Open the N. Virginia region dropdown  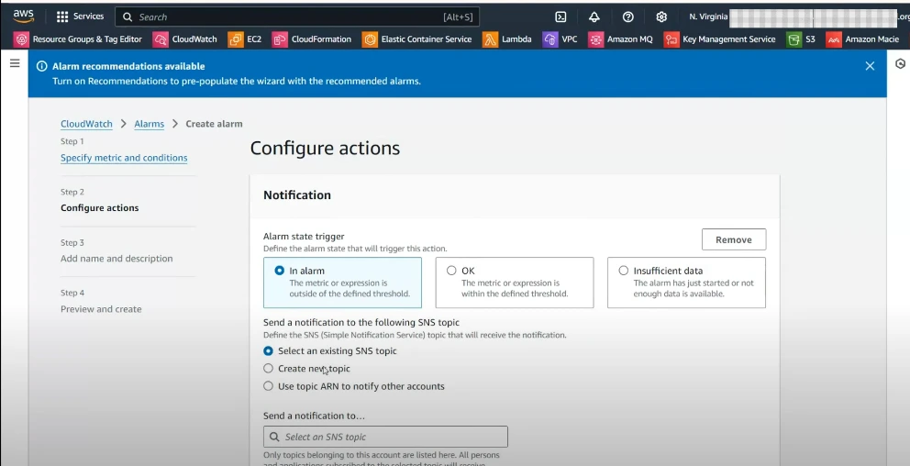click(x=707, y=17)
